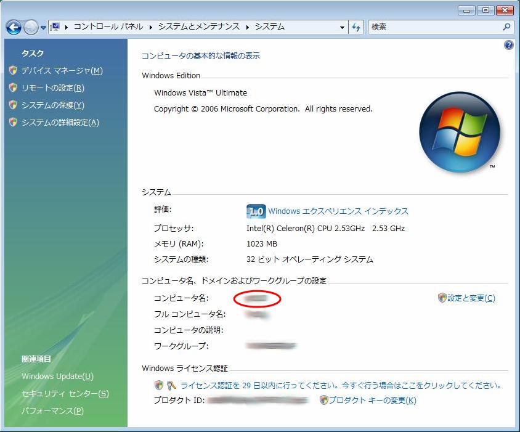This screenshot has width=520, height=432.
Task: Click the 1.0 experience index score badge
Action: [256, 211]
